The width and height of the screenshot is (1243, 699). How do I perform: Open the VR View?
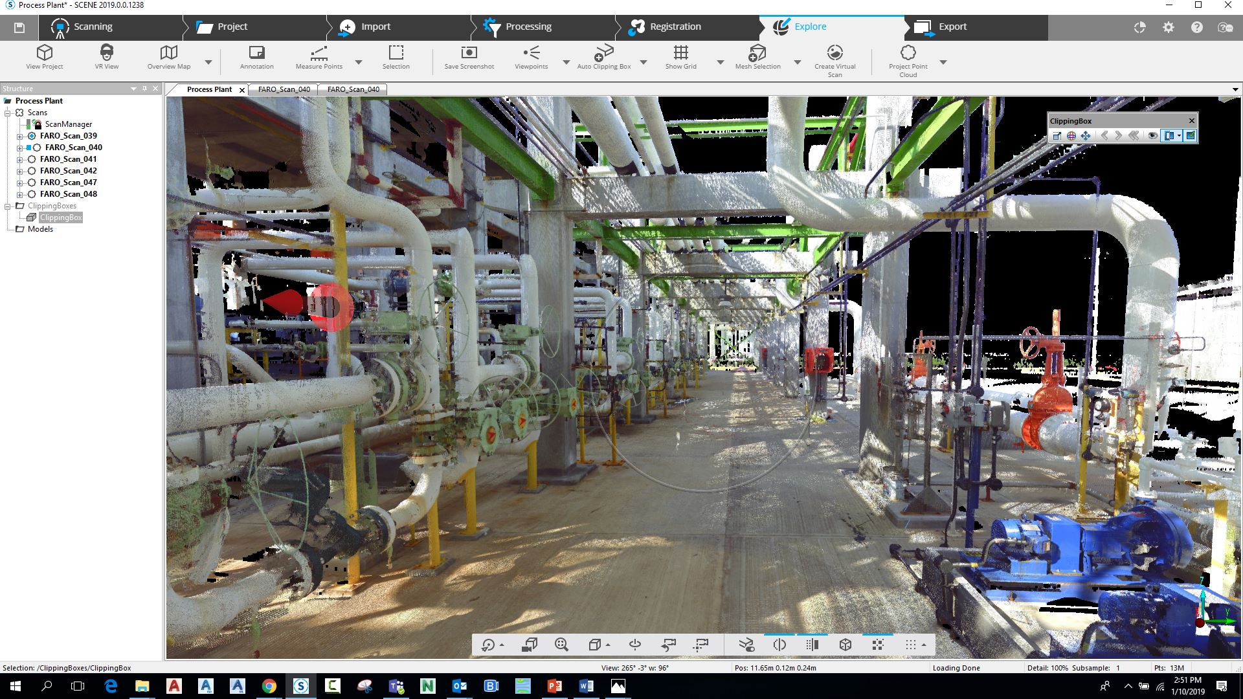106,60
